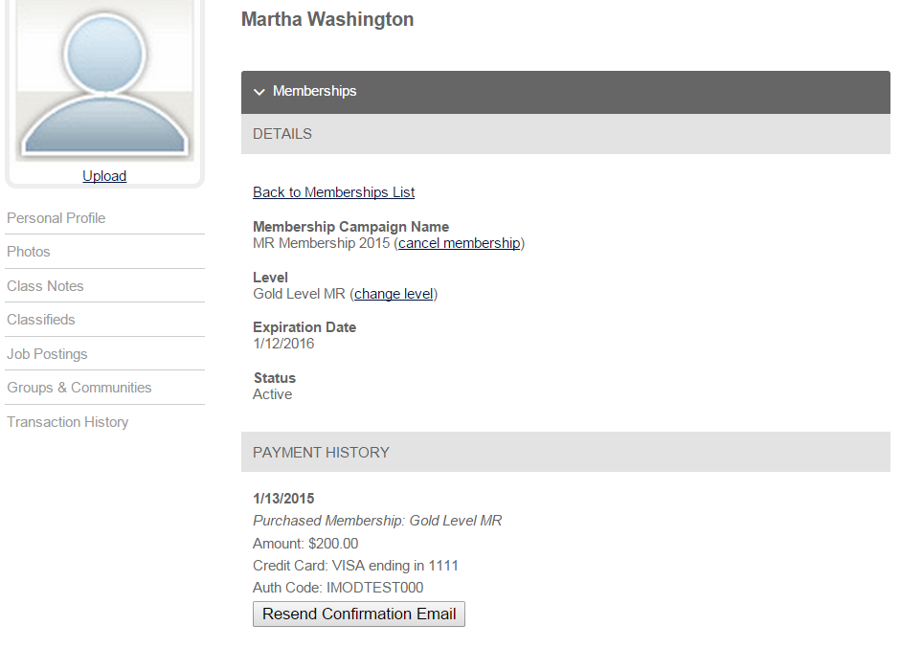Click the DETAILS section header
The image size is (901, 648).
(x=566, y=134)
